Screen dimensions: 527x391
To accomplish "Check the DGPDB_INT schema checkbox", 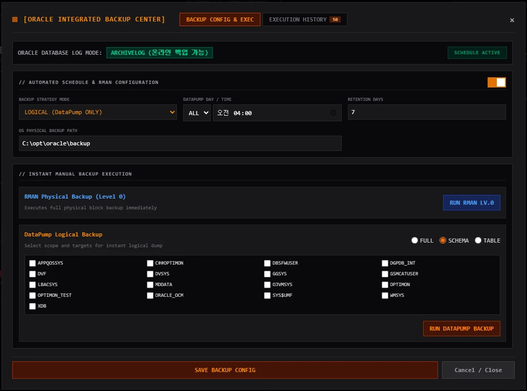I will (x=385, y=263).
